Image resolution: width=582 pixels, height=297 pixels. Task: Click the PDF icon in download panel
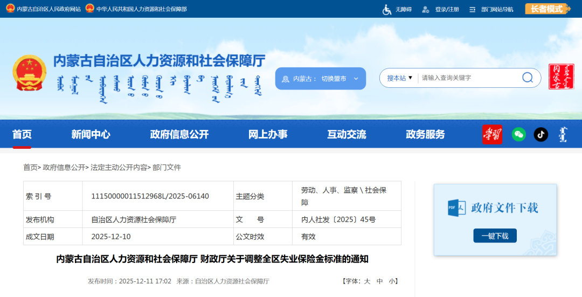[456, 208]
